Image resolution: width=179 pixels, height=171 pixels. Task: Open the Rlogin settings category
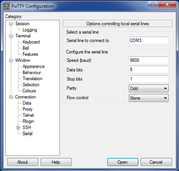pyautogui.click(x=28, y=122)
